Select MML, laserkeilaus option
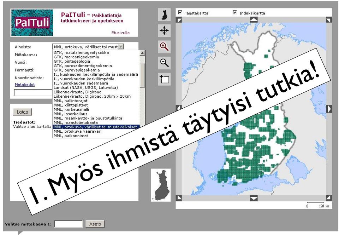The image size is (339, 235). (x=96, y=114)
